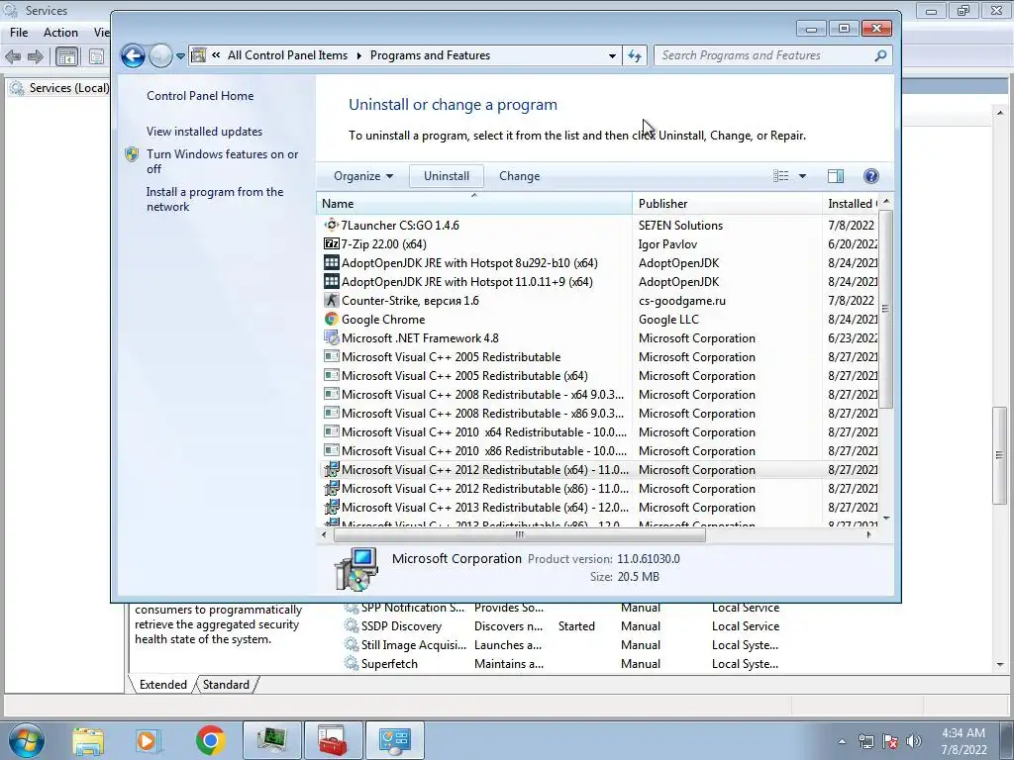Viewport: 1014px width, 760px height.
Task: Switch to the Control Panel taskbar button
Action: click(394, 740)
